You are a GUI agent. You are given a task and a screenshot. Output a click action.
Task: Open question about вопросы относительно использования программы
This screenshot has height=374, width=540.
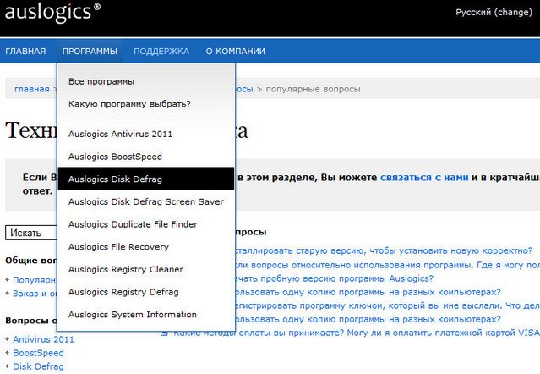(387, 265)
